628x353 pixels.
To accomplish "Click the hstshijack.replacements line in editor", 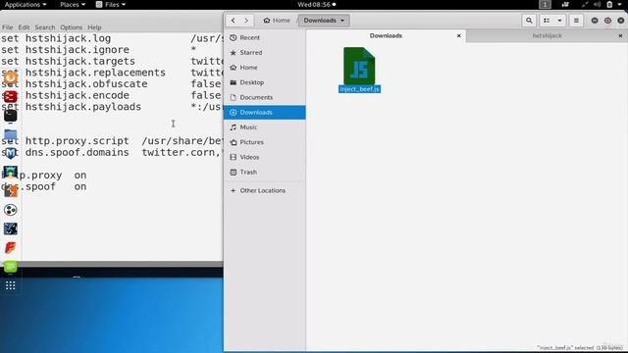I will (111, 73).
